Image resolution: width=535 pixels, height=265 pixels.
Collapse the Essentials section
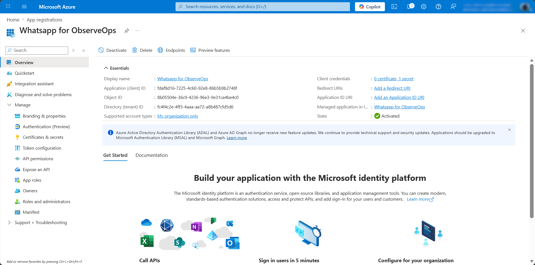tap(106, 68)
